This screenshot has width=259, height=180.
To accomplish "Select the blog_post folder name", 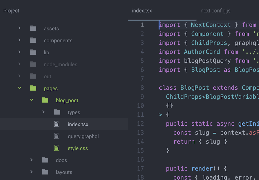I will click(67, 100).
